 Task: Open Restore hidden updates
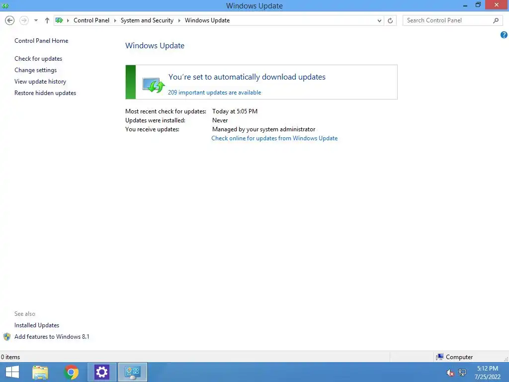45,93
